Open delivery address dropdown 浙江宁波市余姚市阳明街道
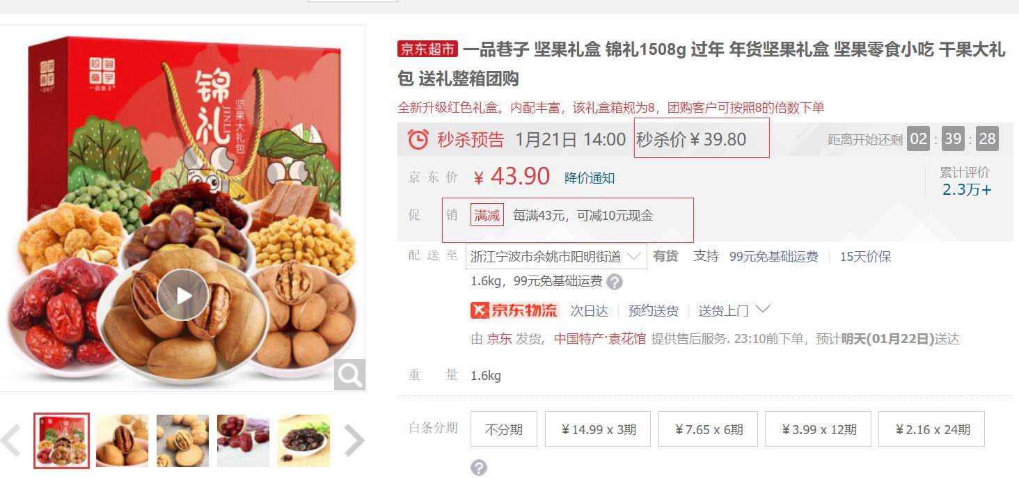The image size is (1019, 478). (x=556, y=257)
